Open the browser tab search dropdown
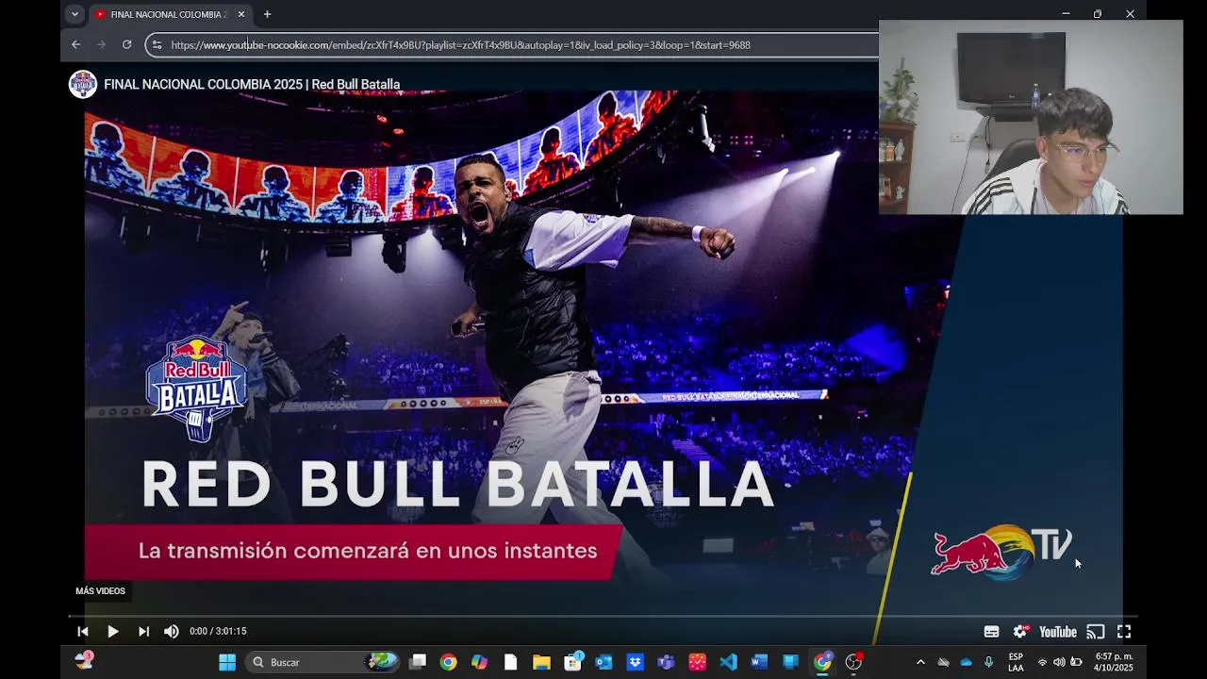The height and width of the screenshot is (679, 1207). 74,14
